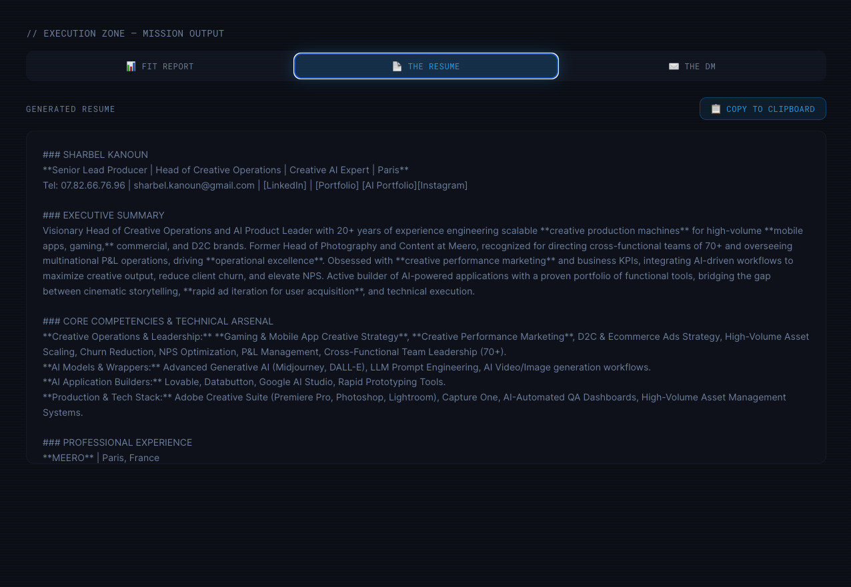This screenshot has height=587, width=851.
Task: Click the '### CORE COMPETENCIES & TECHNICAL ARSENAL' heading
Action: point(158,321)
